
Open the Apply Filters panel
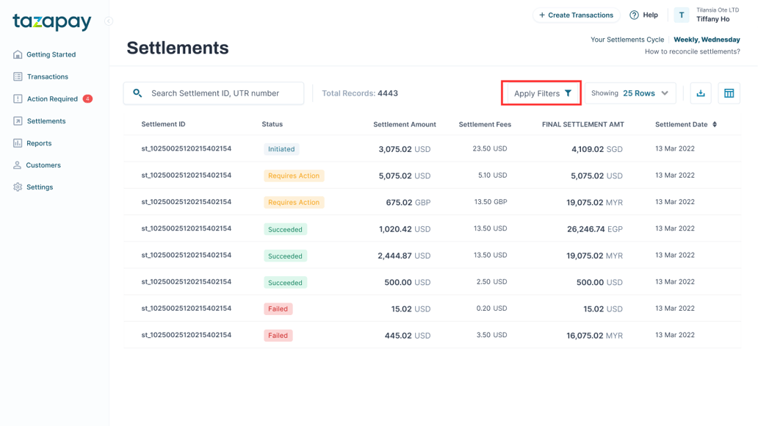(x=542, y=93)
